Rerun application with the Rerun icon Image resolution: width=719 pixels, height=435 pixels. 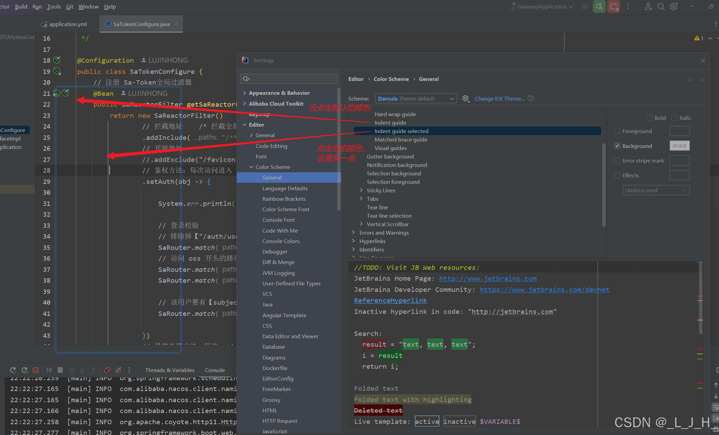pyautogui.click(x=13, y=370)
